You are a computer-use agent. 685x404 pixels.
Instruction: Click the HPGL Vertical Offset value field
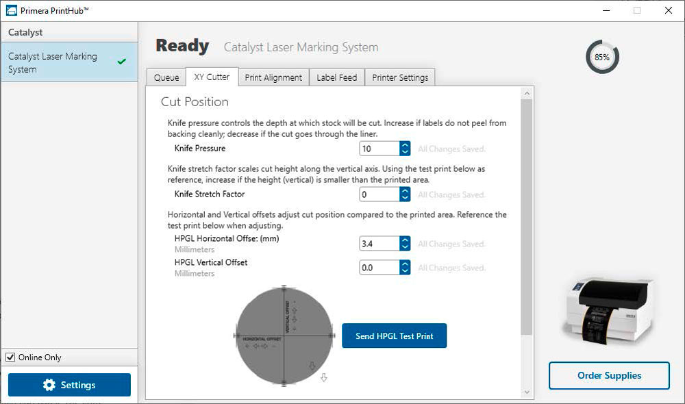(379, 267)
